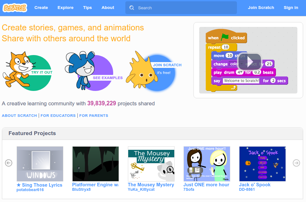Open Just ONE more hour thumbnail
This screenshot has width=306, height=202.
207,164
